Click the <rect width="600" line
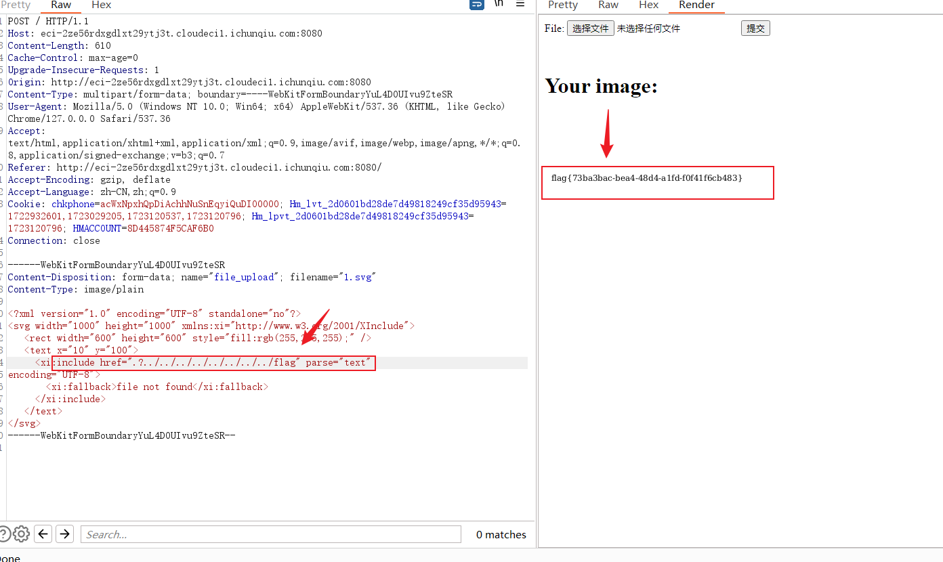Image resolution: width=943 pixels, height=562 pixels. (198, 338)
